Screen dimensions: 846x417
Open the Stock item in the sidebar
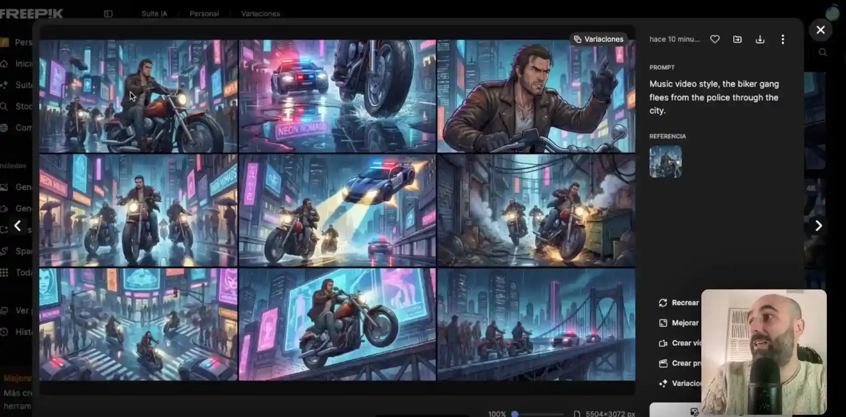coord(16,106)
